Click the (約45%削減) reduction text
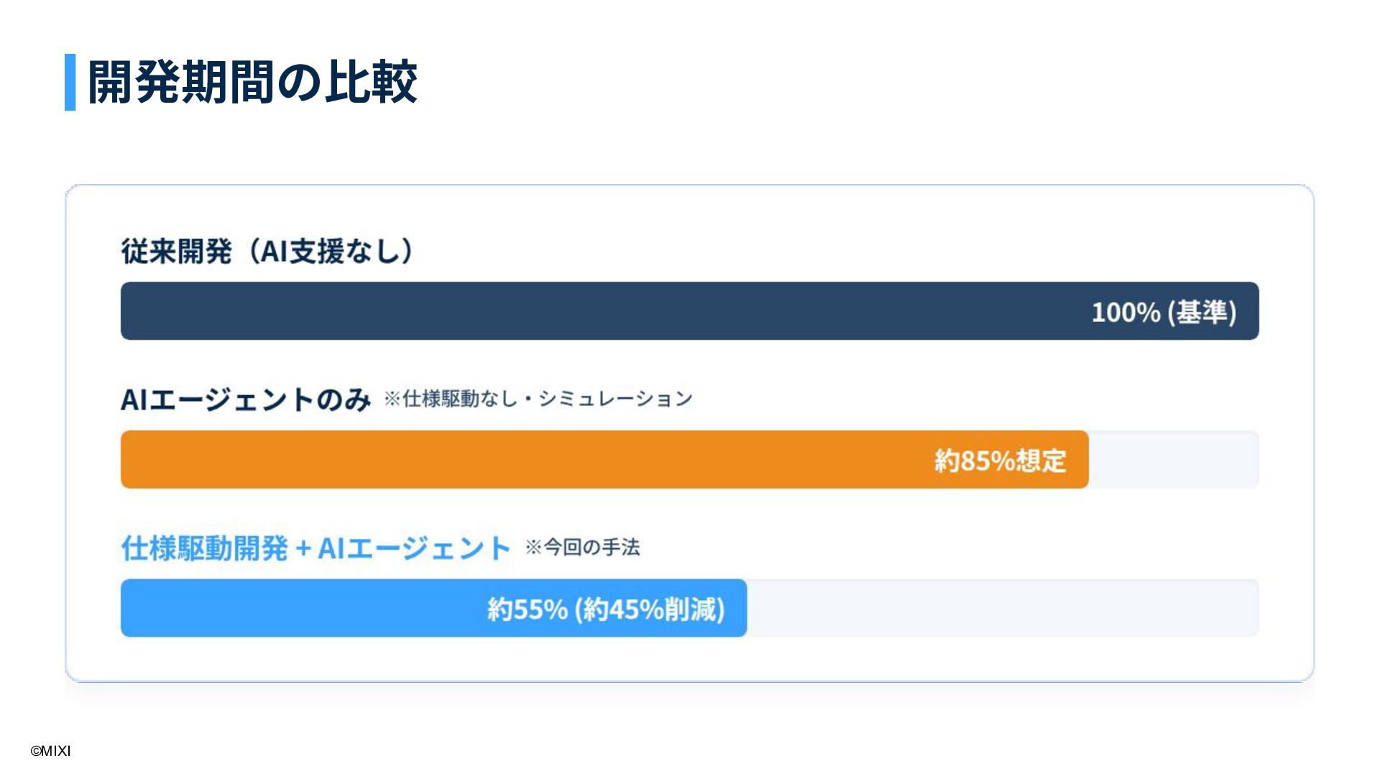1380x776 pixels. click(650, 609)
